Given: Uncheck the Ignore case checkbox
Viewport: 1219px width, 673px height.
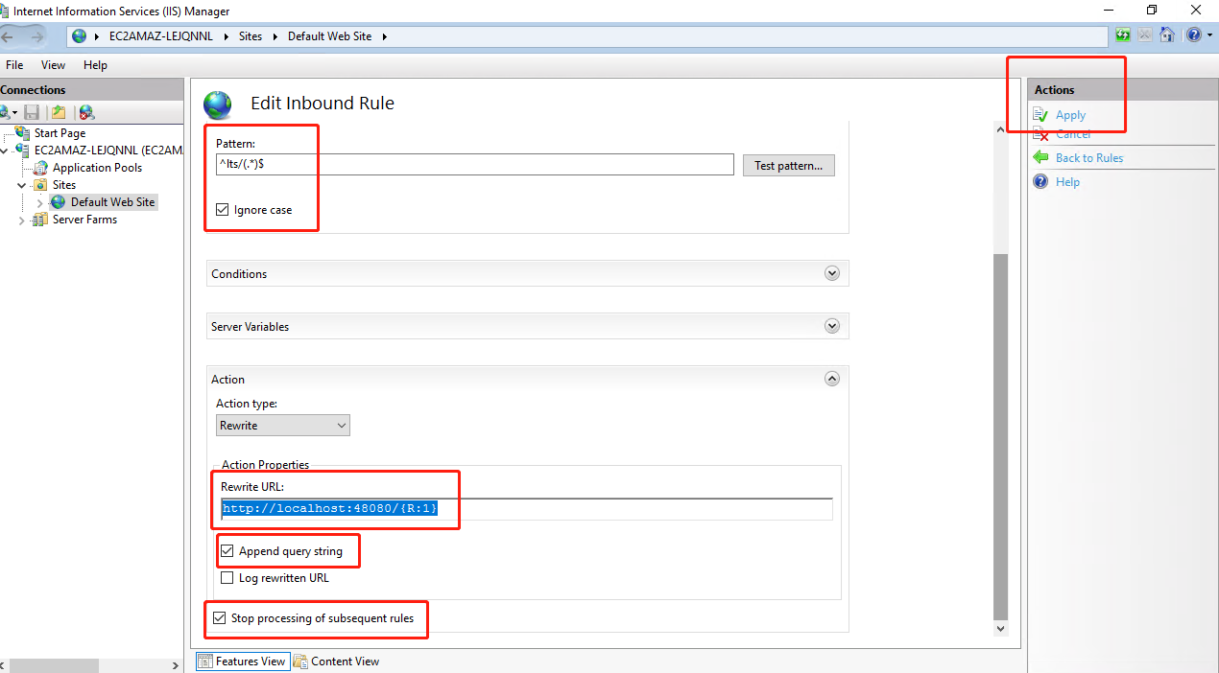Looking at the screenshot, I should (222, 209).
